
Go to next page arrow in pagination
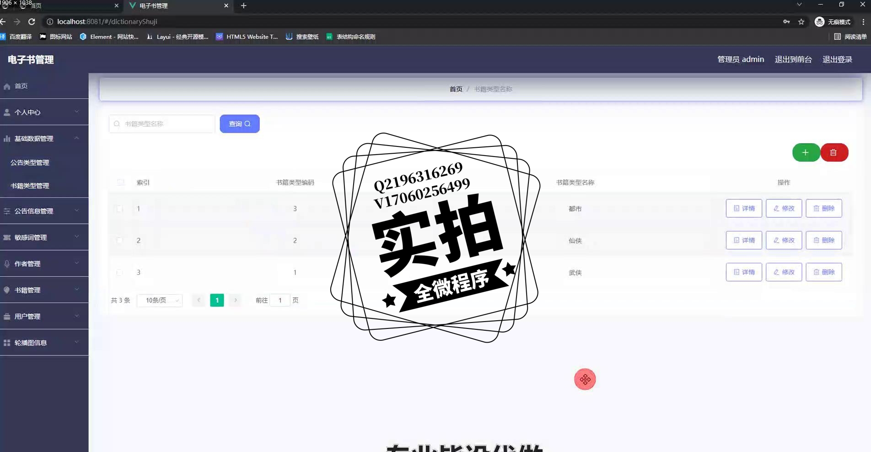(235, 300)
